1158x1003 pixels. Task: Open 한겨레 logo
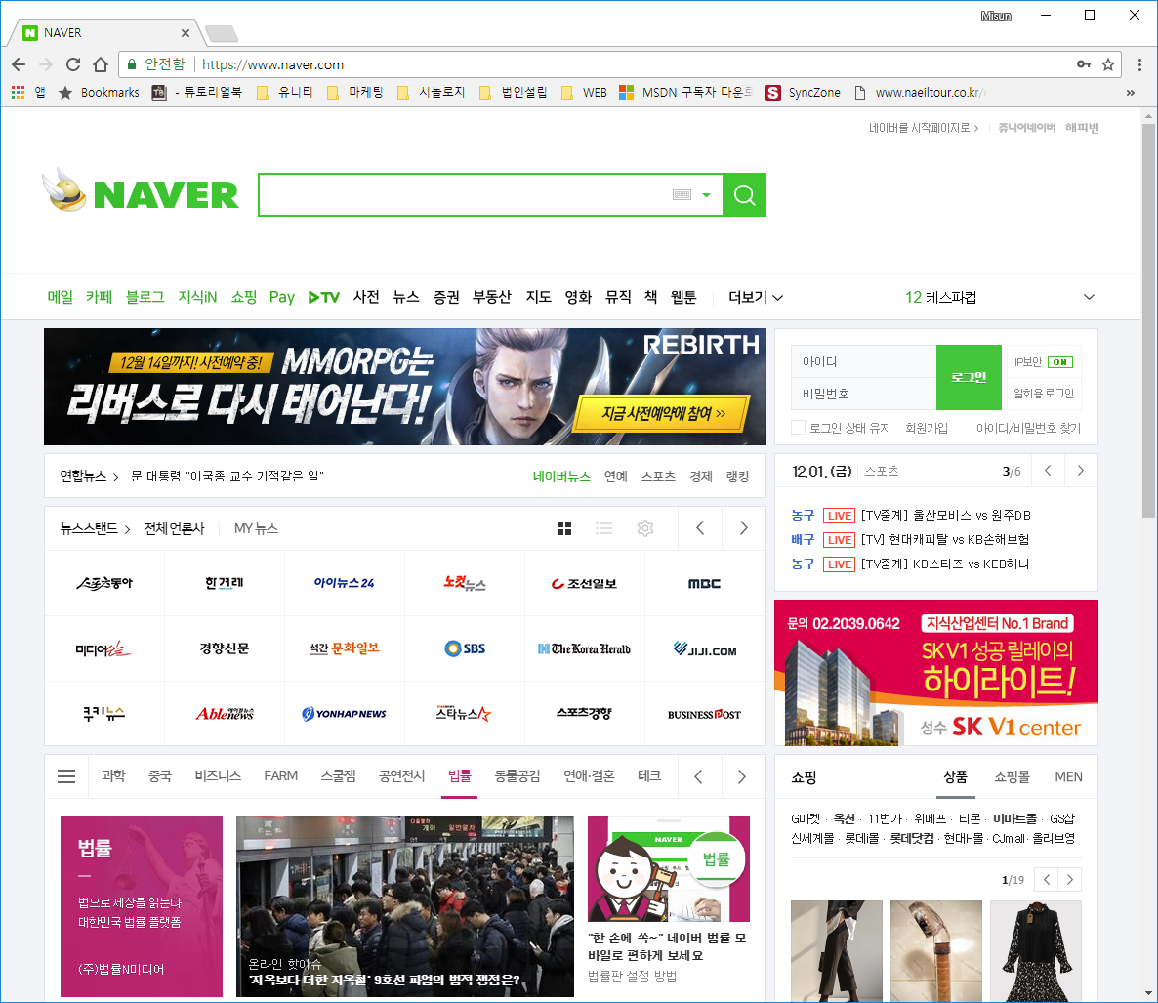[x=224, y=583]
